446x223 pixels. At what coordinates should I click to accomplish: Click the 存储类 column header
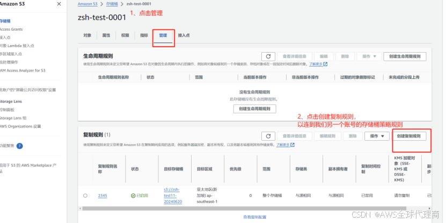[301, 169]
